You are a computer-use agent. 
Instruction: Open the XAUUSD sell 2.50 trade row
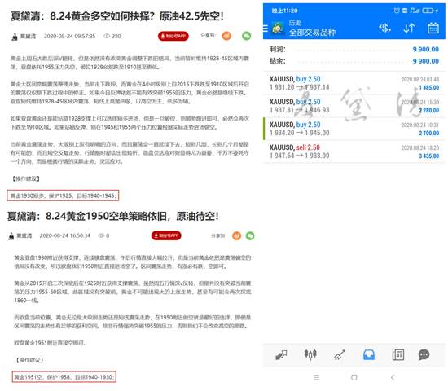coord(354,152)
